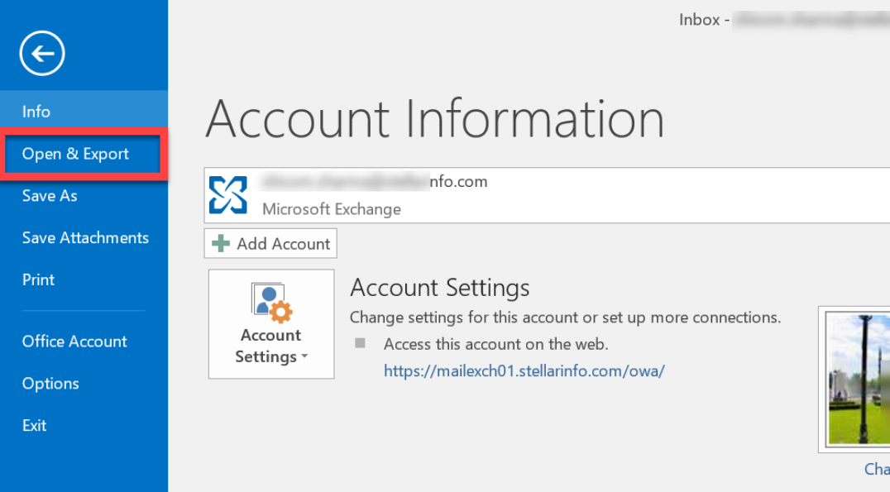Click the Account Settings section heading
890x492 pixels.
pyautogui.click(x=440, y=288)
